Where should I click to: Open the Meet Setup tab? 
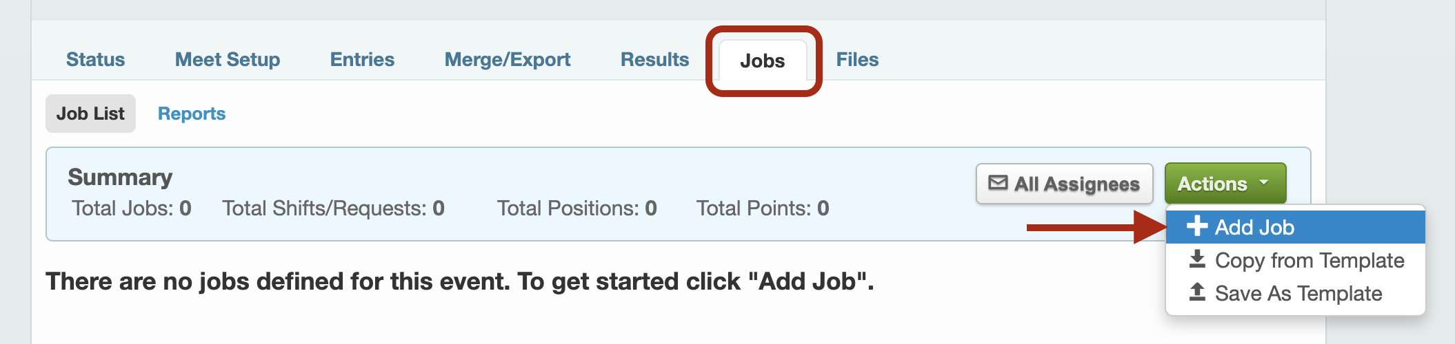pos(228,60)
